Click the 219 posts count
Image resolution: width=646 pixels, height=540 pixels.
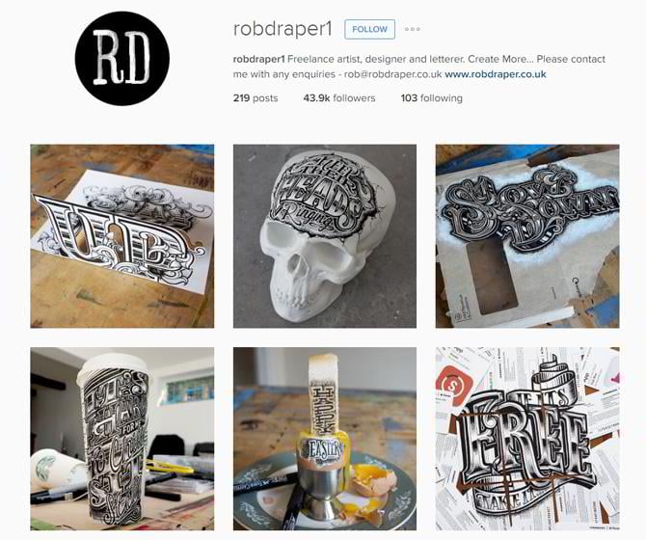point(256,98)
